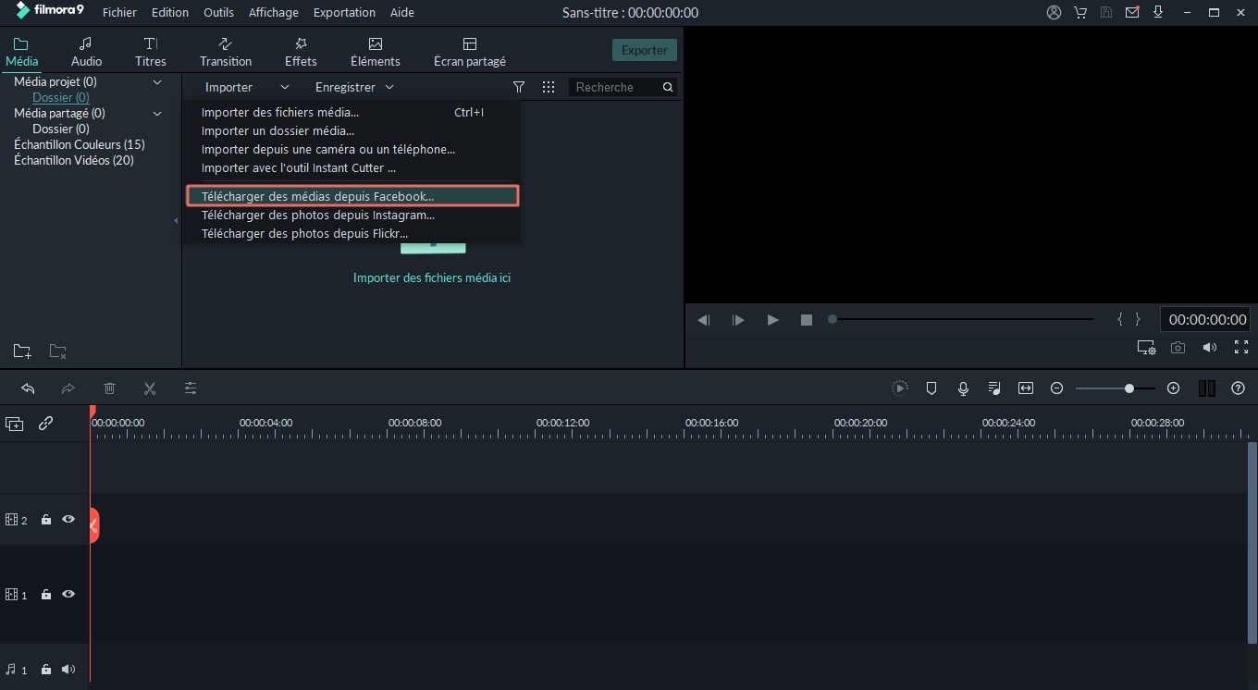
Task: Open the Aide menu
Action: click(402, 12)
